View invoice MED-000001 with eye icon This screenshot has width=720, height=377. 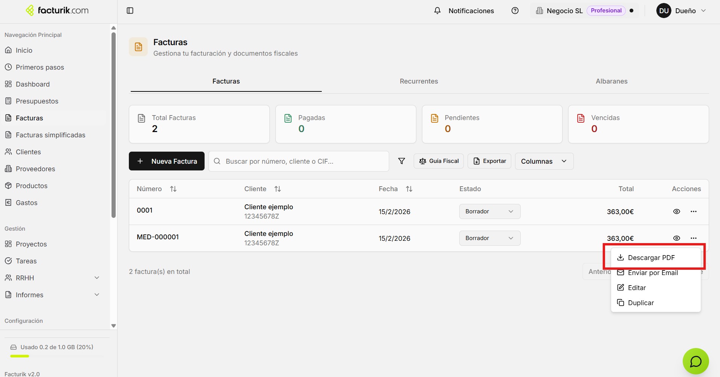677,238
